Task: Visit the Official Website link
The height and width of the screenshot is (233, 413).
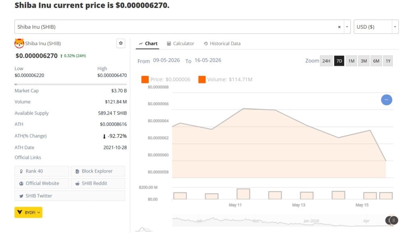Action: (x=42, y=183)
